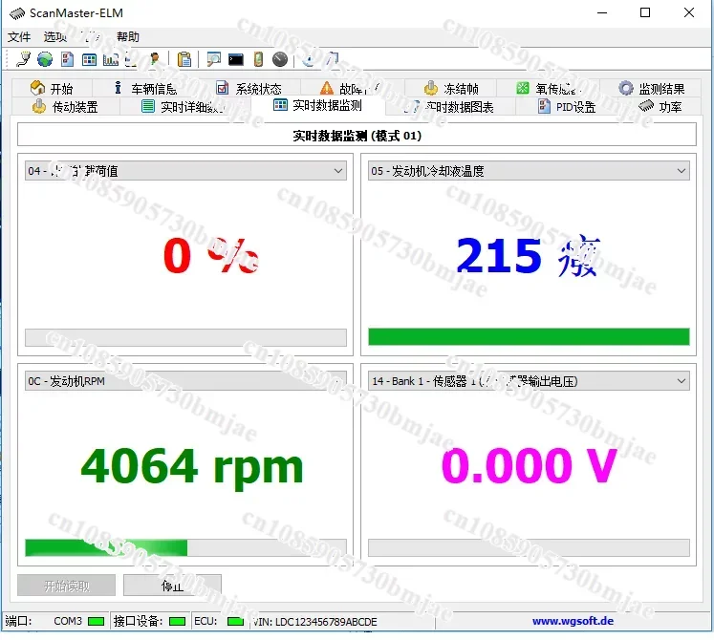714x640 pixels.
Task: Open the black terminal console icon
Action: (x=236, y=59)
